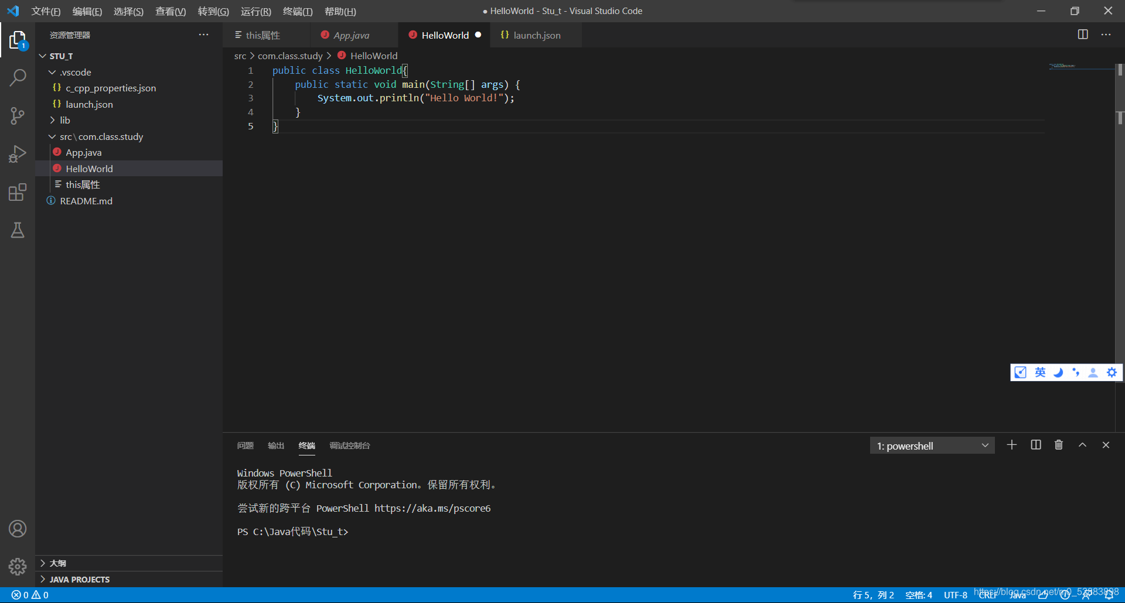Open the Manage gear menu
The height and width of the screenshot is (603, 1125).
18,566
